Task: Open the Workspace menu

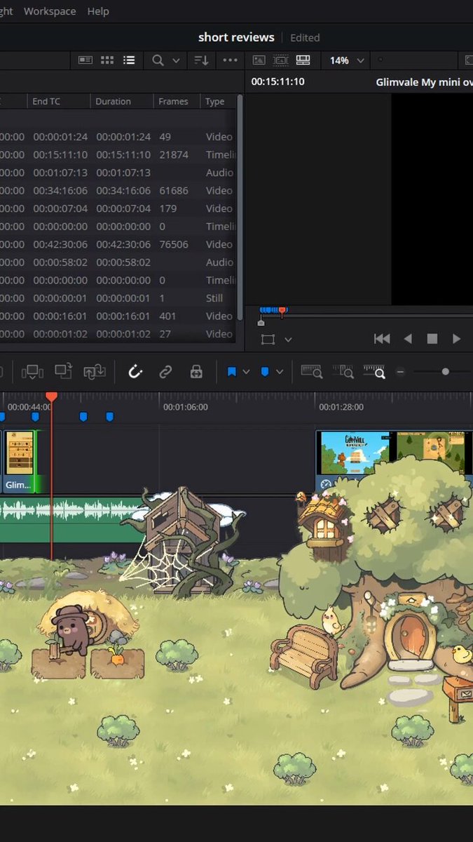Action: (x=49, y=11)
